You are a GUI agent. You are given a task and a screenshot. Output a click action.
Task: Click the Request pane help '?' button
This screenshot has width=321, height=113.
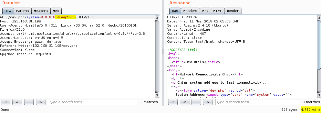point(6,102)
